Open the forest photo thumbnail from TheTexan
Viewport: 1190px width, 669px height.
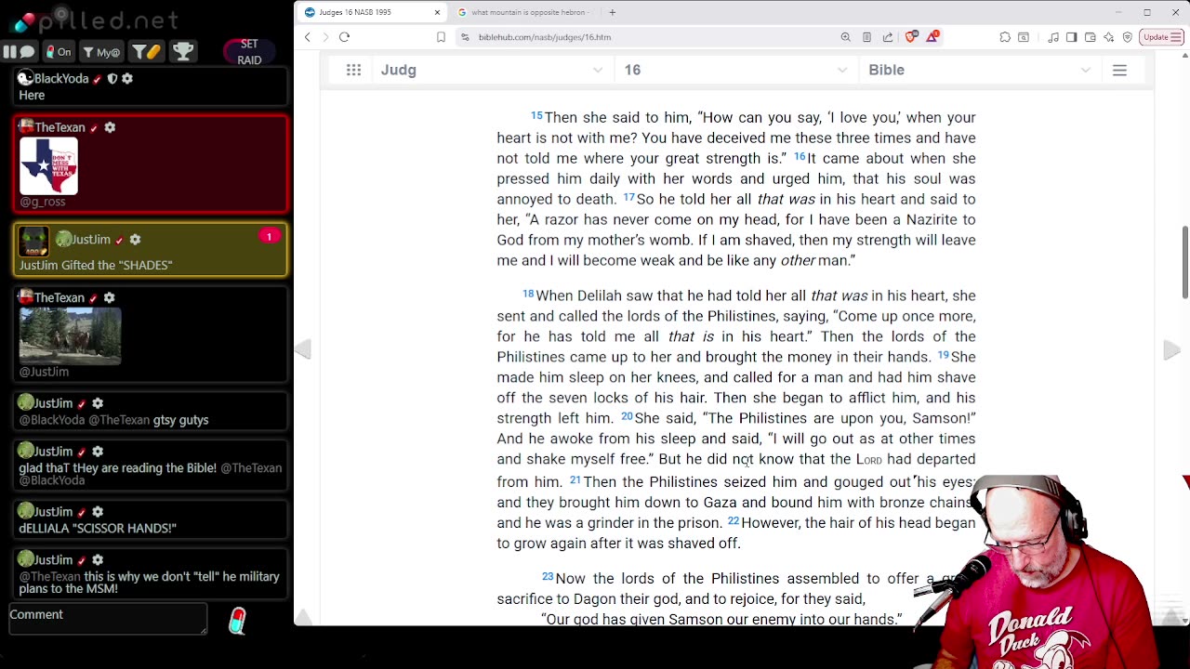(x=70, y=335)
